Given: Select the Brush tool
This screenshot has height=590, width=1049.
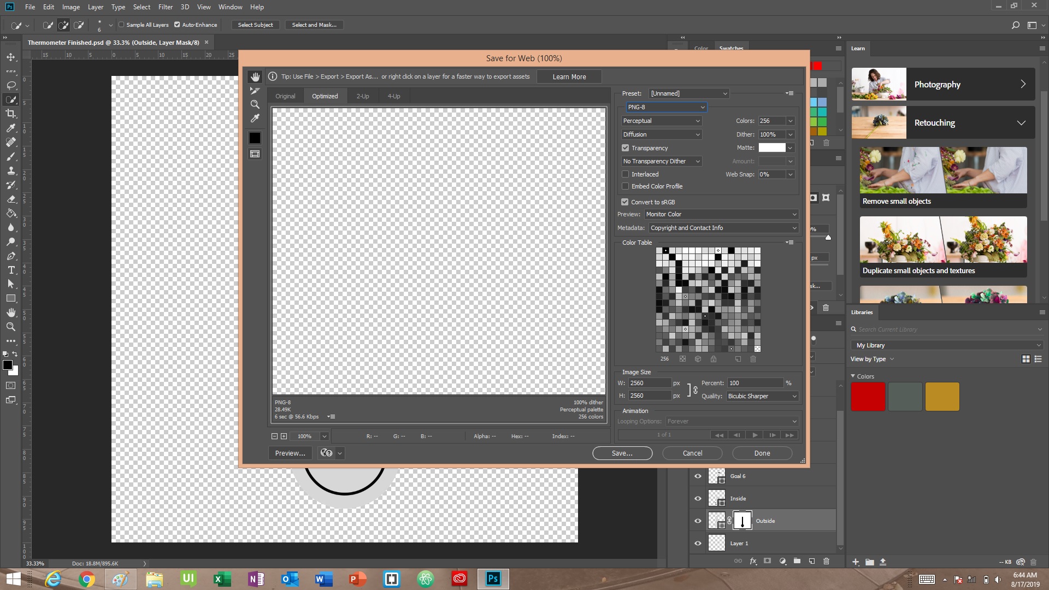Looking at the screenshot, I should coord(11,156).
